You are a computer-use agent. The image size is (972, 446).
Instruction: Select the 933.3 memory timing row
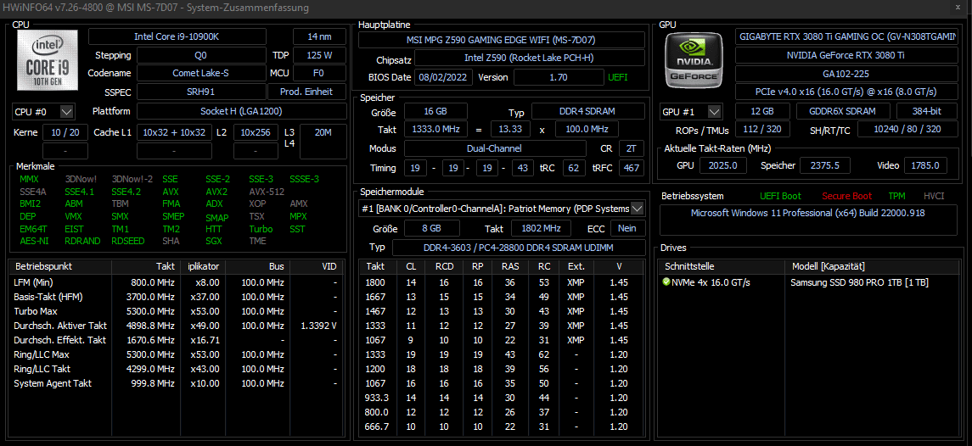point(503,398)
